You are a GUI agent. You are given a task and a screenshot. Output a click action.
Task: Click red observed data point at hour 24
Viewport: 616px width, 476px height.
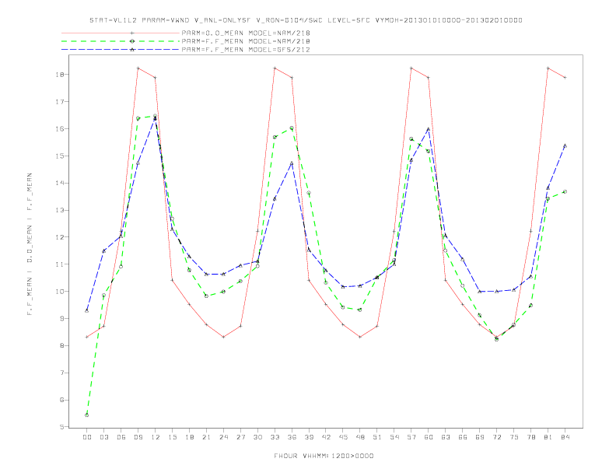point(223,337)
